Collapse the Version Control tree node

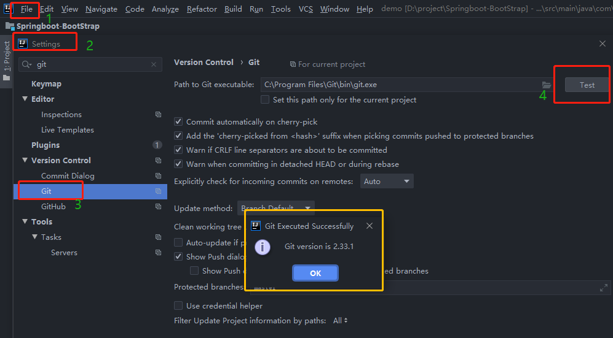pyautogui.click(x=25, y=161)
